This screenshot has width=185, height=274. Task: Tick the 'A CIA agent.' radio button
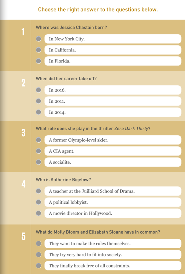pos(39,151)
